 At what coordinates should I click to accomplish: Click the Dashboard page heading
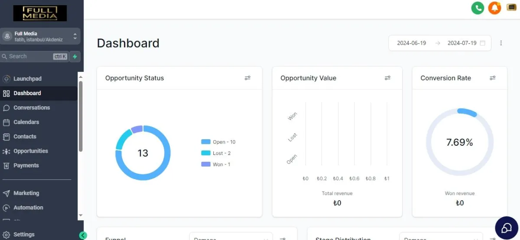(128, 43)
